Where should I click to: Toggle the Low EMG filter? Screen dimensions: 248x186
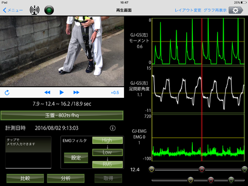click(107, 152)
